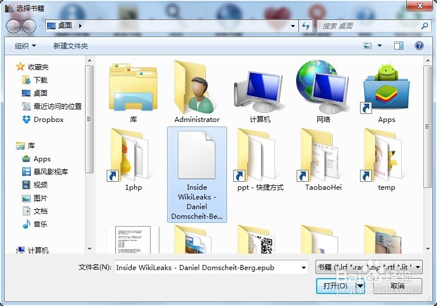Click the Forward navigation button
Viewport: 437px width, 306px height.
(29, 26)
